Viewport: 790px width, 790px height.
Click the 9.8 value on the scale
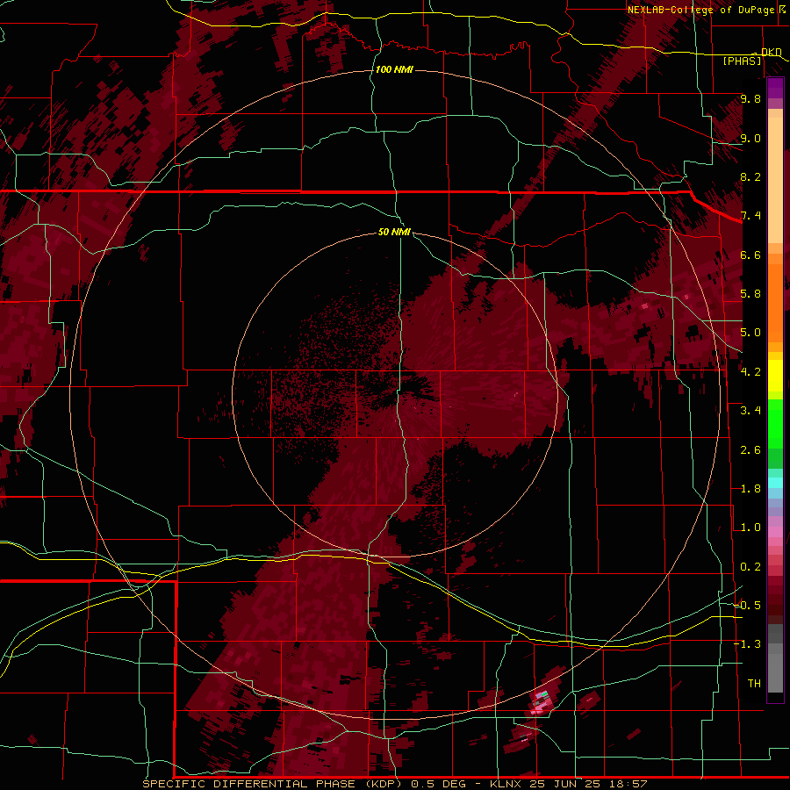(750, 99)
